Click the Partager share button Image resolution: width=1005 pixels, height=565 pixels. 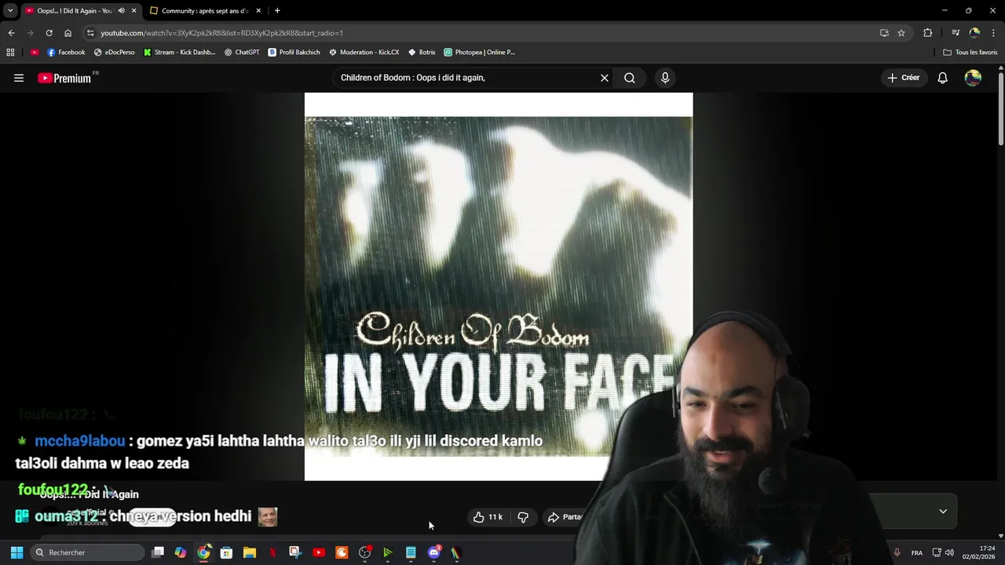coord(565,517)
